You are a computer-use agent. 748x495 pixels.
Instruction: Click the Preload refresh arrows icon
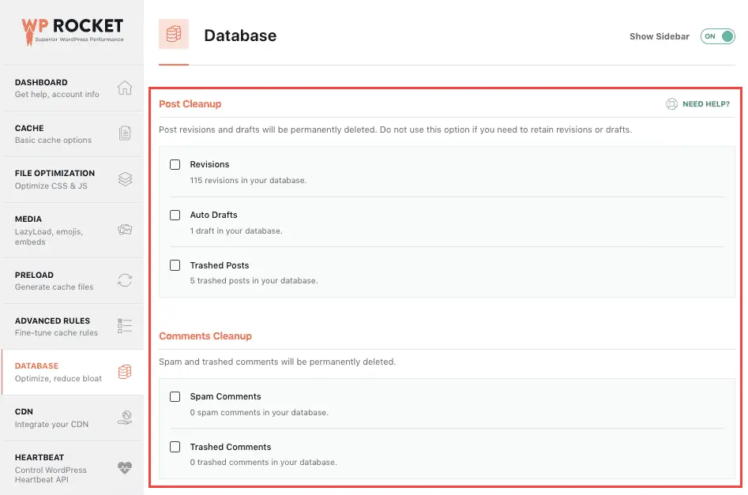[125, 280]
